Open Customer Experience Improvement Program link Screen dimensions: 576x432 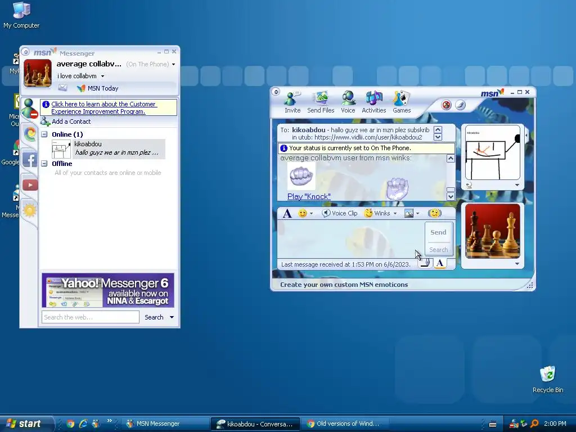[x=104, y=107]
